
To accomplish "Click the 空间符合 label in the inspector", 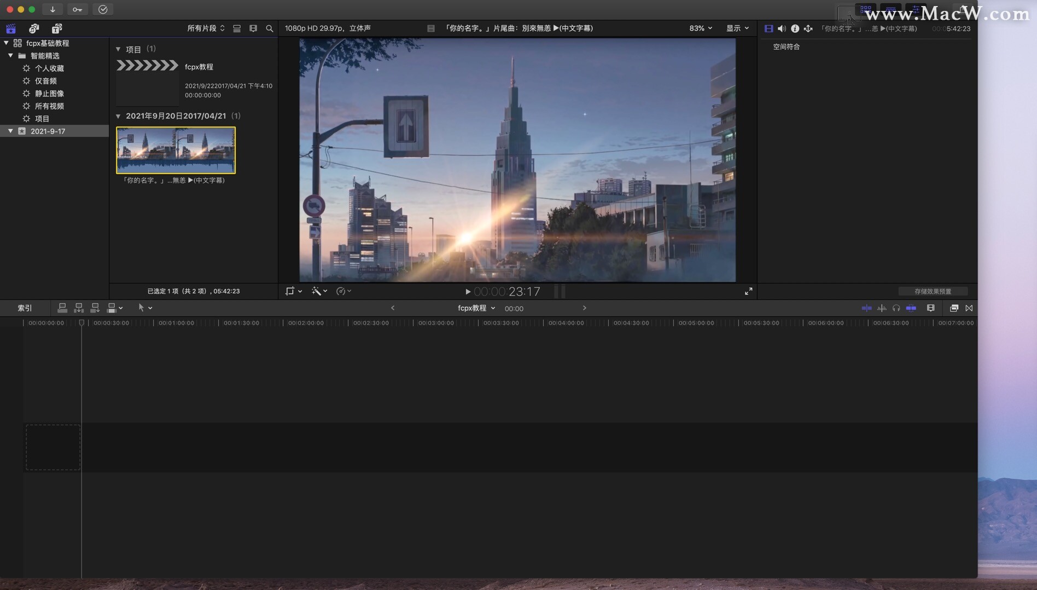I will tap(786, 47).
